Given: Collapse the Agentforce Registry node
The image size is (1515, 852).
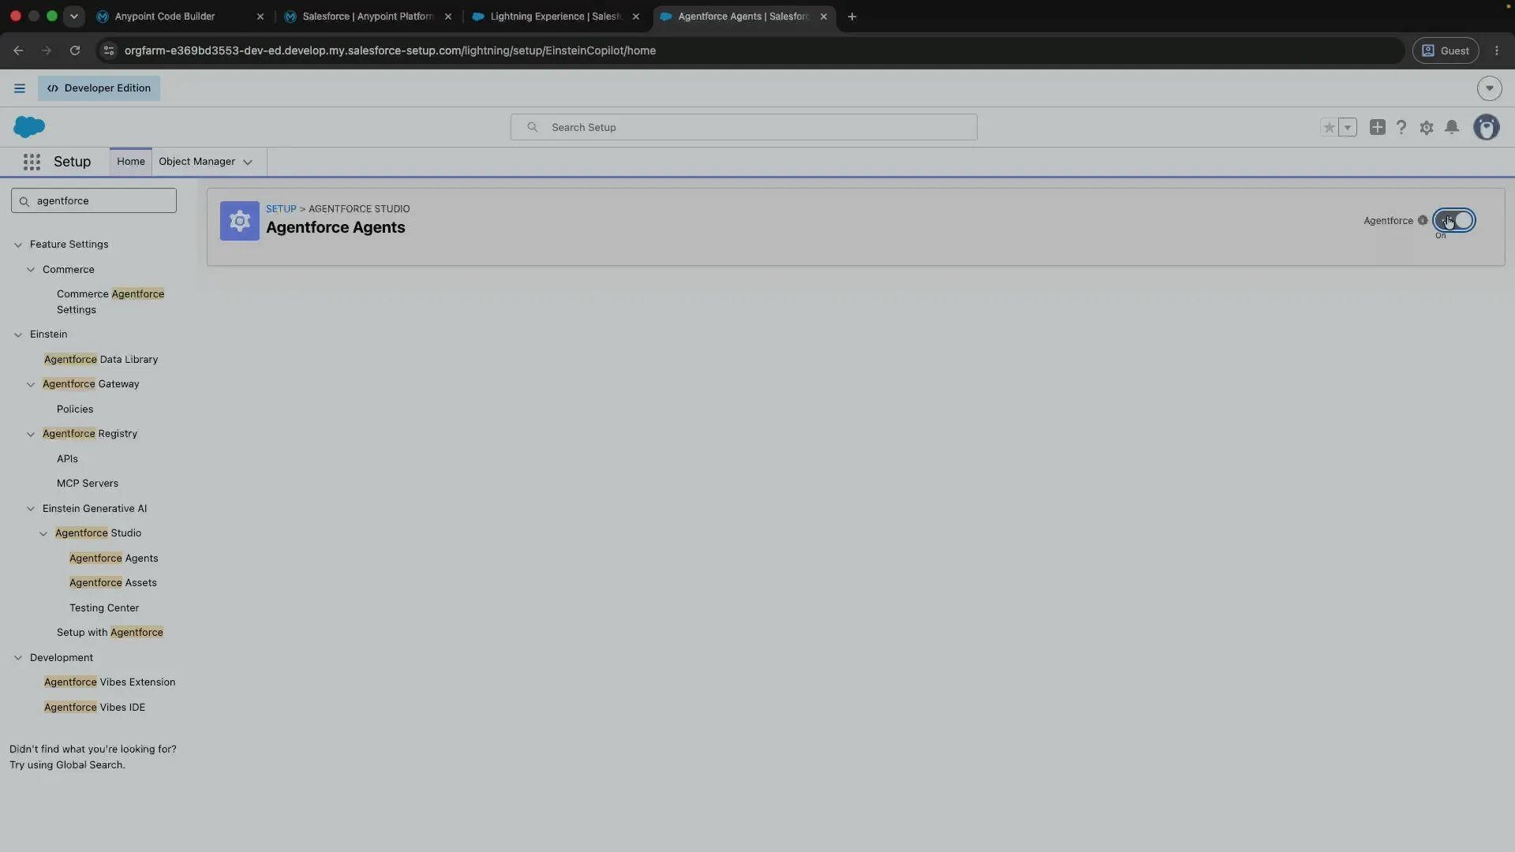Looking at the screenshot, I should (31, 435).
